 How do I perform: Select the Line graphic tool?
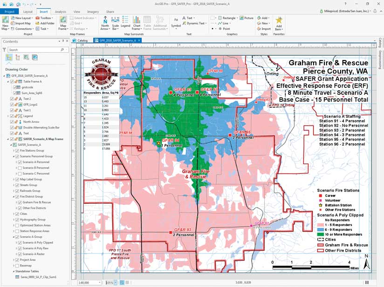223,23
